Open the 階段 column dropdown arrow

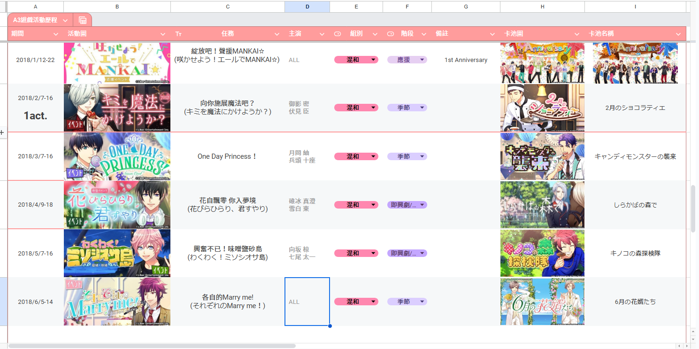[423, 34]
